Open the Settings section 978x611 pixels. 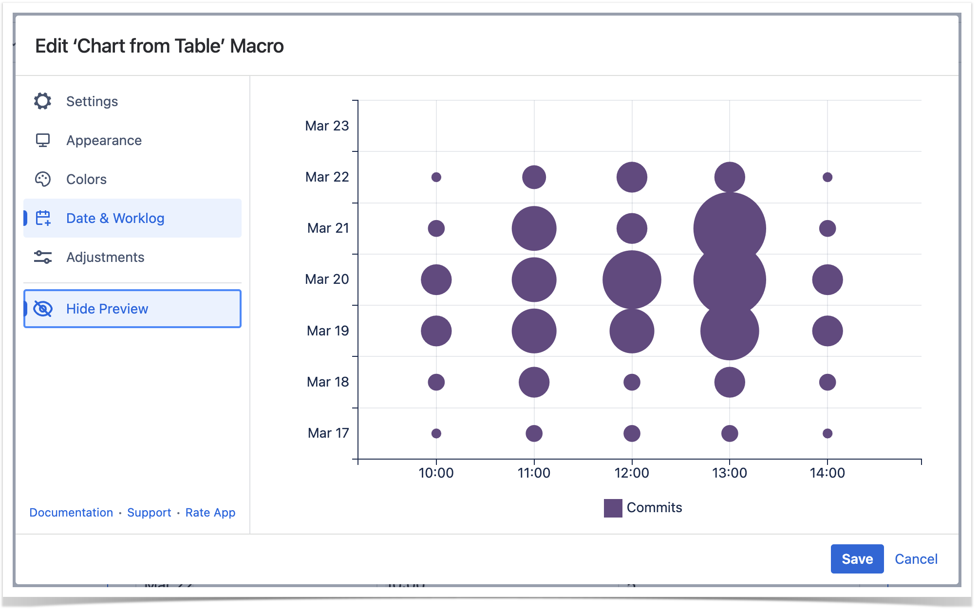pyautogui.click(x=92, y=101)
